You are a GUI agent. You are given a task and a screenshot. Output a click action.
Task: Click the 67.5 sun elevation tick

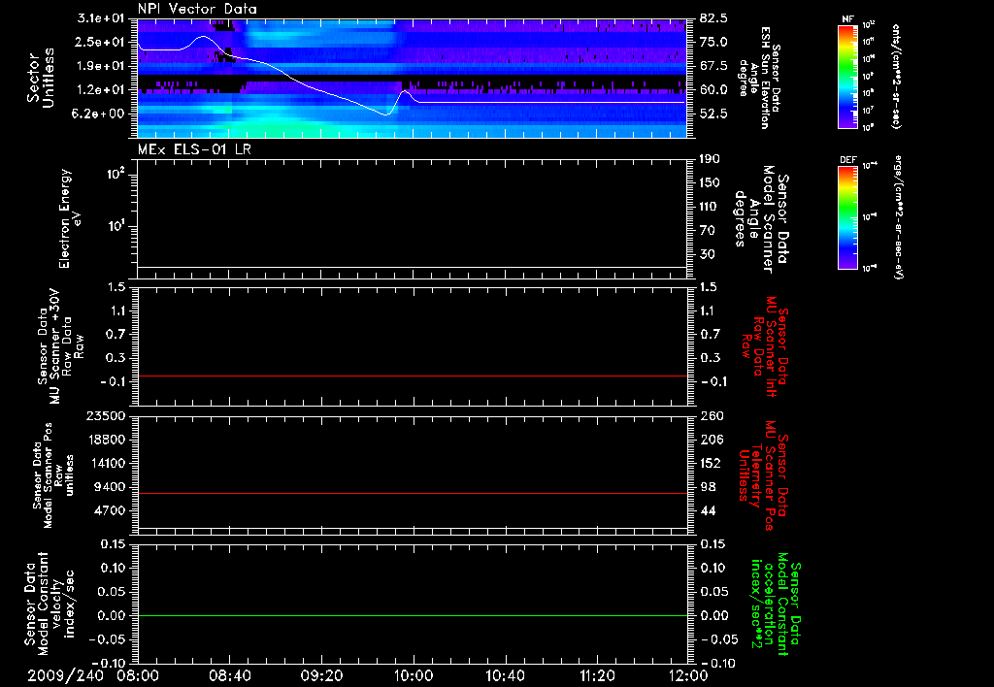point(713,66)
